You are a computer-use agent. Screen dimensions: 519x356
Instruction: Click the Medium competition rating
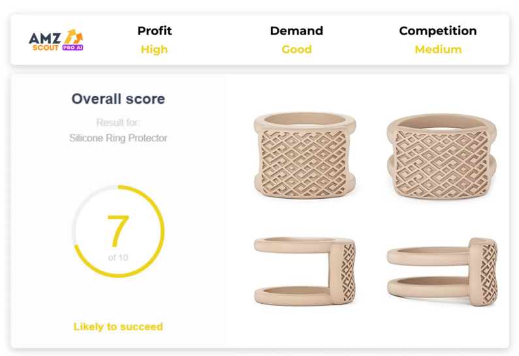tap(438, 50)
